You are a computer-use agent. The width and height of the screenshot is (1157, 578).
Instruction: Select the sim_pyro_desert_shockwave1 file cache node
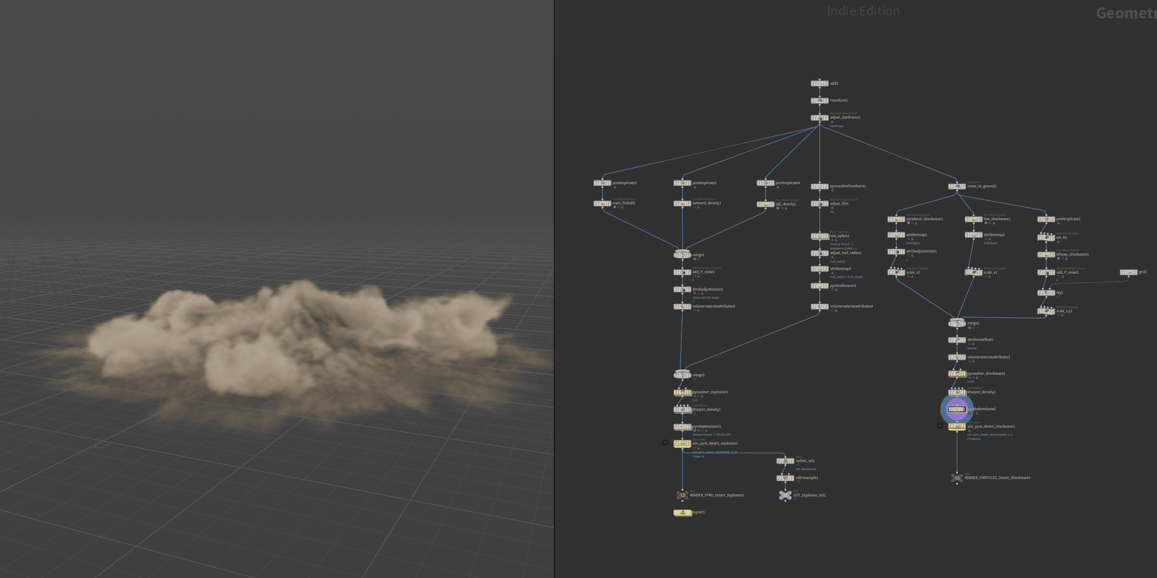pyautogui.click(x=957, y=426)
